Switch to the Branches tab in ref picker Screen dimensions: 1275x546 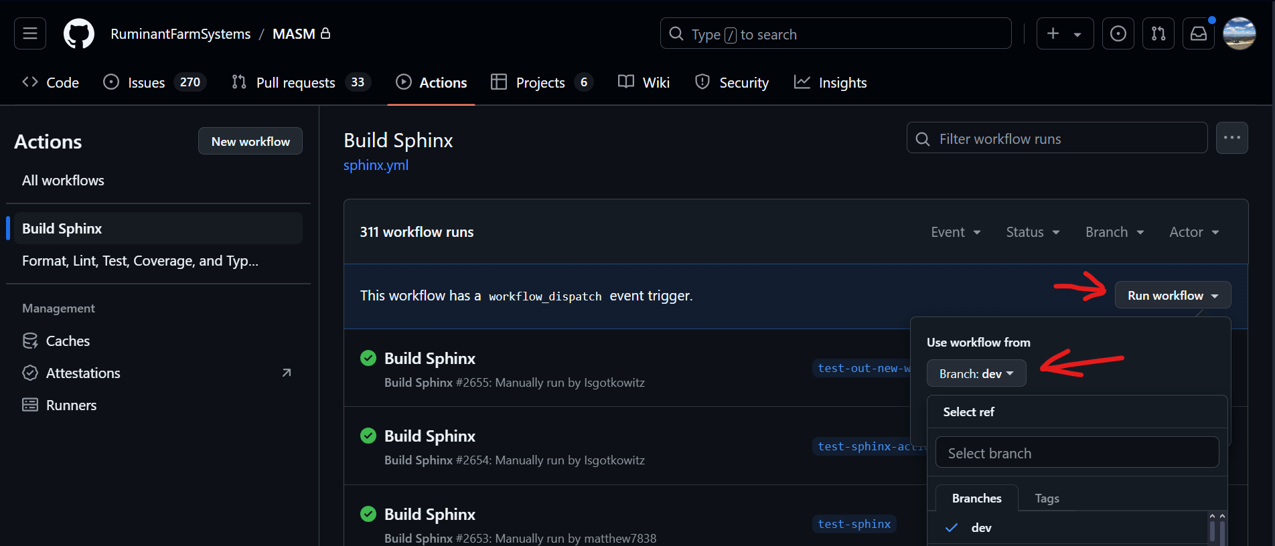tap(976, 498)
